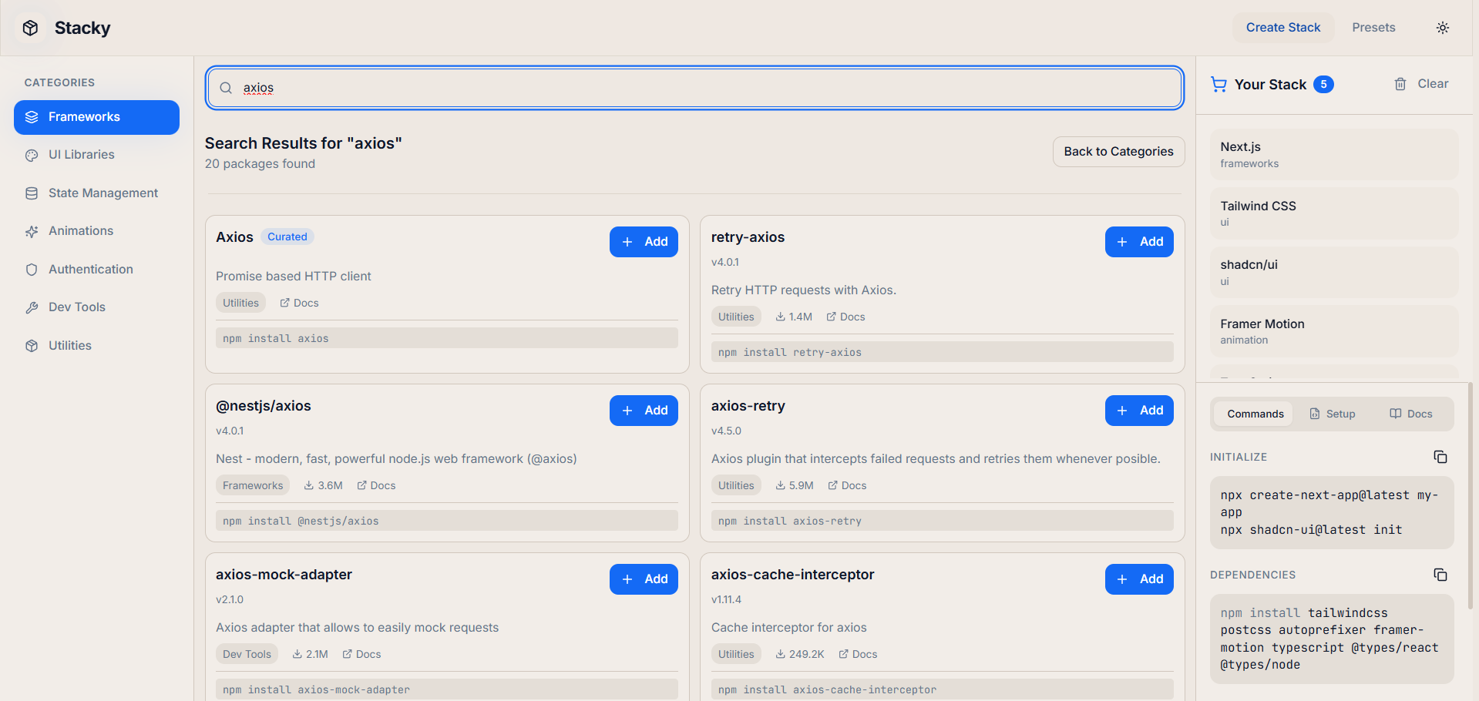This screenshot has width=1479, height=701.
Task: Select shadcn/ui in Your Stack list
Action: pos(1334,273)
